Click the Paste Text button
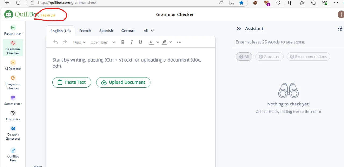The image size is (344, 167). (72, 82)
